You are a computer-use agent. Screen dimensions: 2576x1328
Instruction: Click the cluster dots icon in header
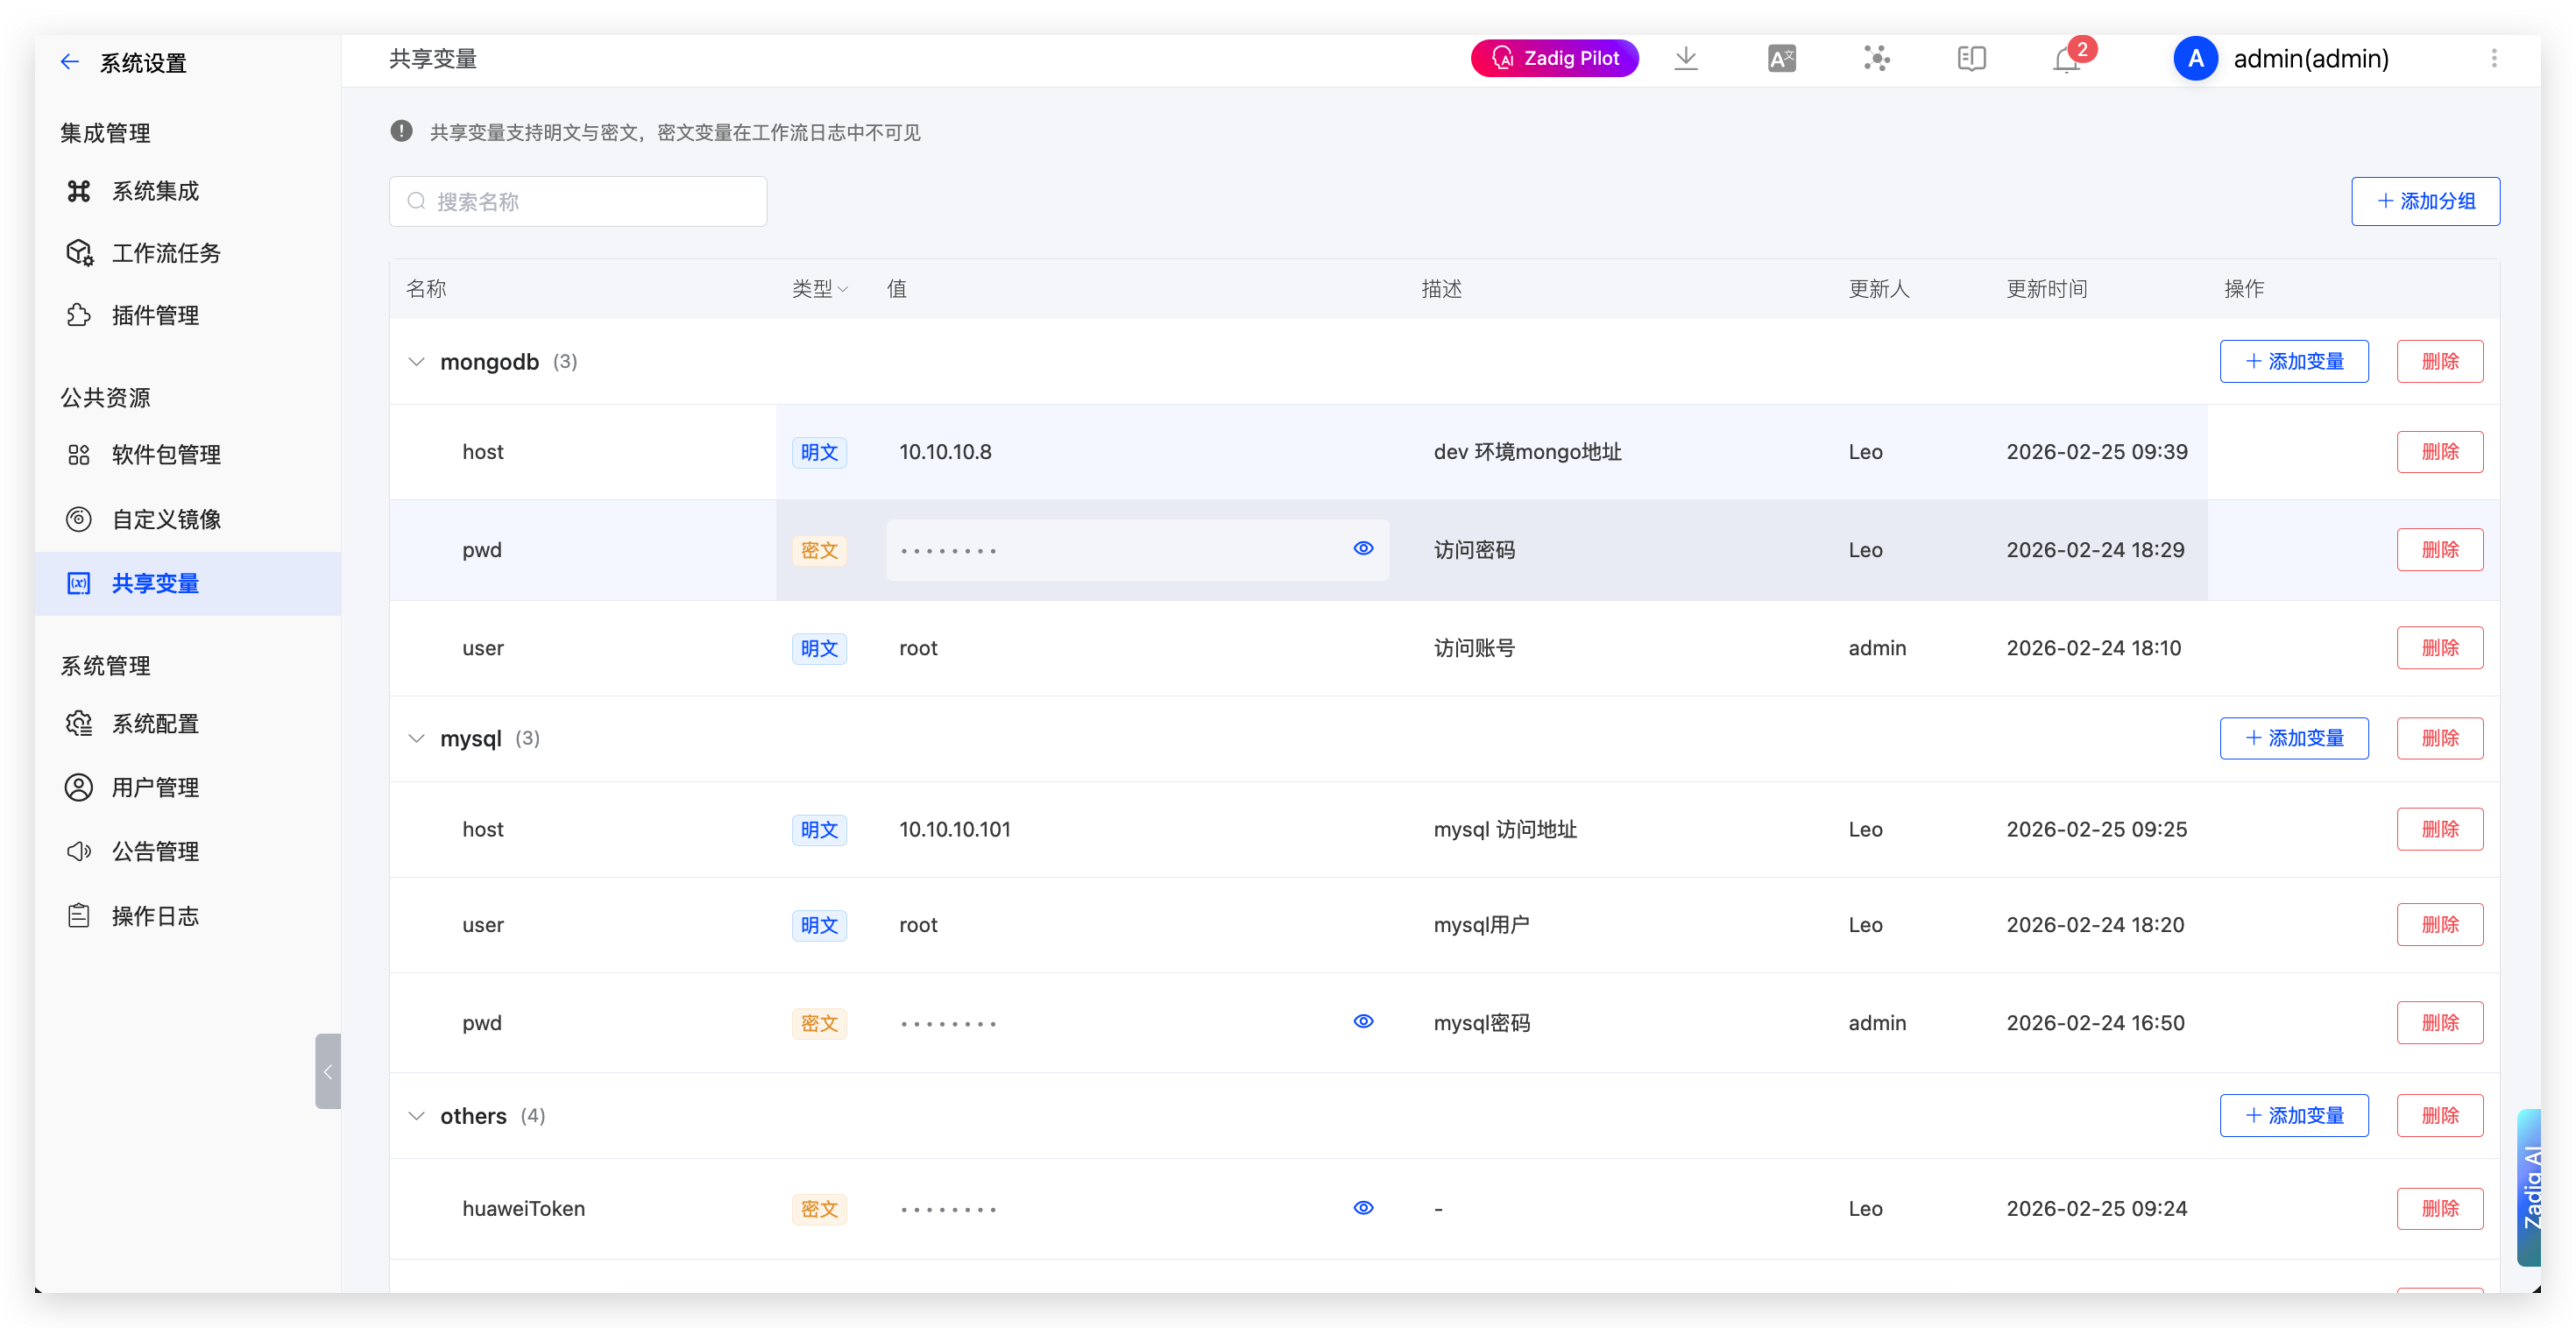pyautogui.click(x=1876, y=58)
